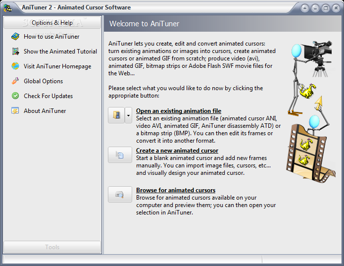
Task: Click the AniTuner app icon in title bar
Action: [x=8, y=8]
